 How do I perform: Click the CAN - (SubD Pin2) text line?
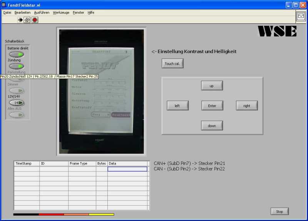[189, 169]
